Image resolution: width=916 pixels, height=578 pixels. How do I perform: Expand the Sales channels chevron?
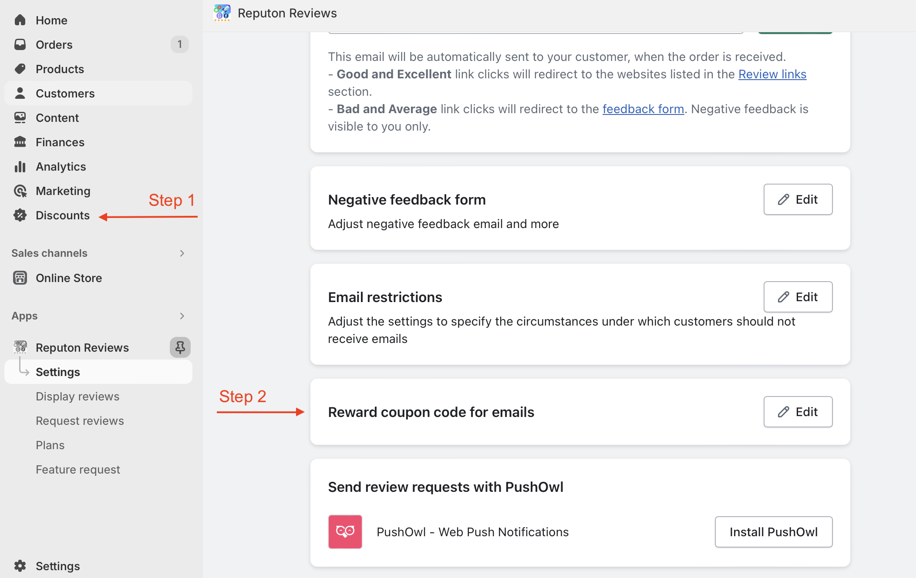point(182,253)
